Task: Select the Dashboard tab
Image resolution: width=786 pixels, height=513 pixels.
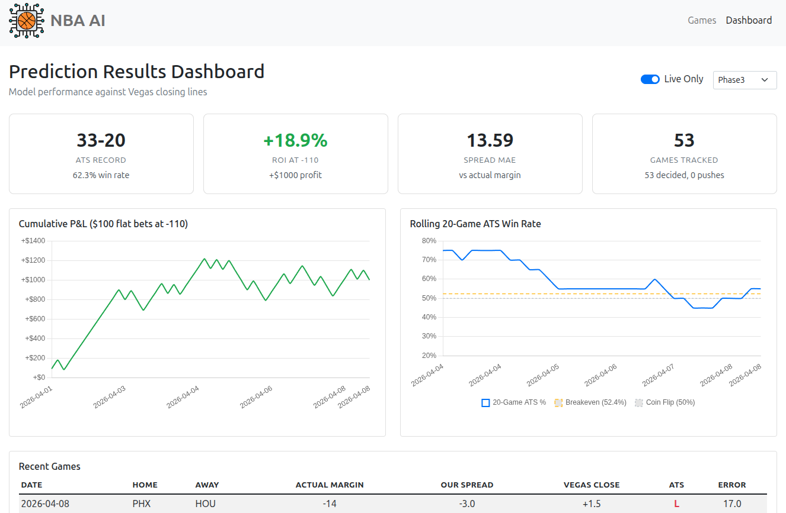Action: [x=749, y=20]
